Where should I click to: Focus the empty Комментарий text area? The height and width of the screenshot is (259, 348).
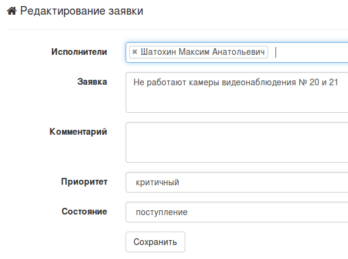(237, 142)
